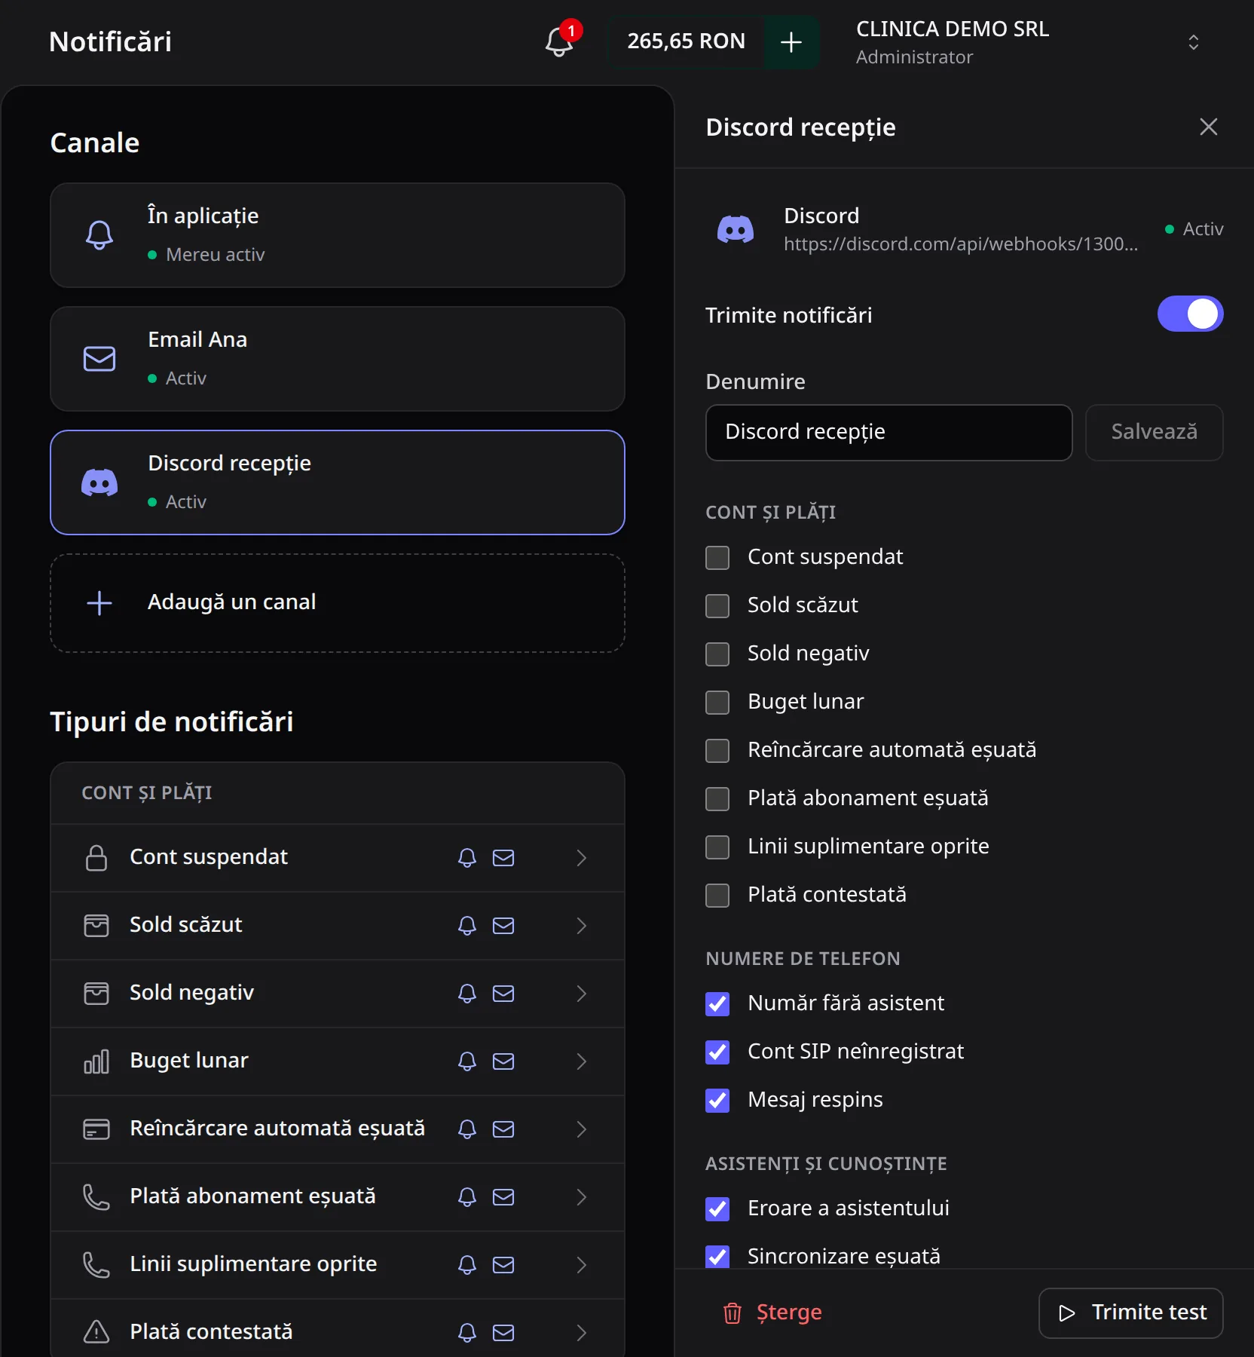Click the bell icon in Cont suspendat row
This screenshot has width=1254, height=1357.
click(467, 858)
